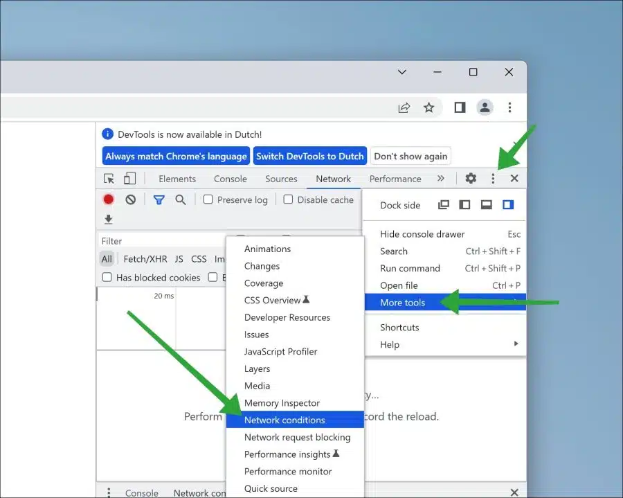Viewport: 623px width, 498px height.
Task: Dock DevTools to the bottom
Action: (x=487, y=205)
